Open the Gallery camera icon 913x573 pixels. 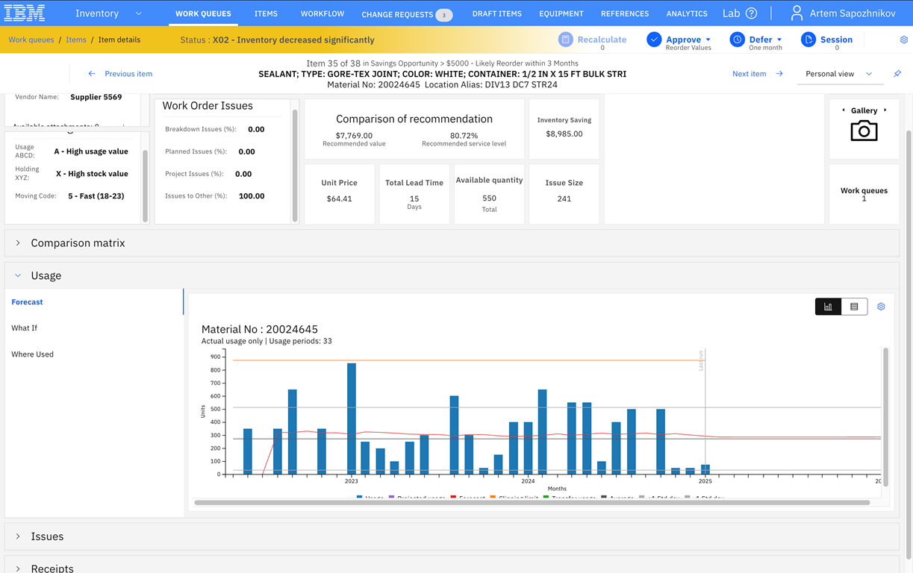point(864,131)
